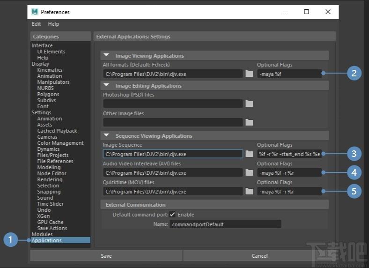The height and width of the screenshot is (268, 369).
Task: Collapse the Image Viewing Applications section
Action: 106,55
